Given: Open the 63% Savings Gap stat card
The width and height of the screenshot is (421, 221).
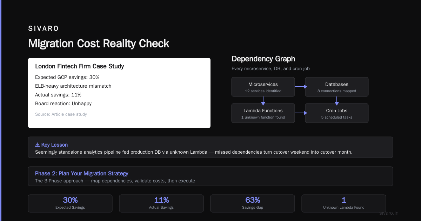Looking at the screenshot, I should point(253,203).
